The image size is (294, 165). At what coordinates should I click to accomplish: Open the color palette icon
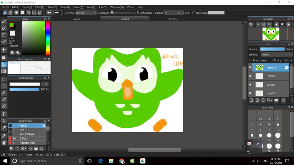(12, 53)
